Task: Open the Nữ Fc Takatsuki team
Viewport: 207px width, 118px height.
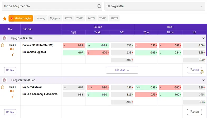Action: pos(32,87)
